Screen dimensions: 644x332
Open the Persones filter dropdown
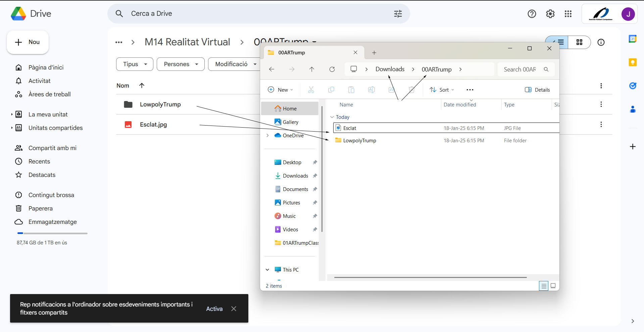(x=181, y=64)
